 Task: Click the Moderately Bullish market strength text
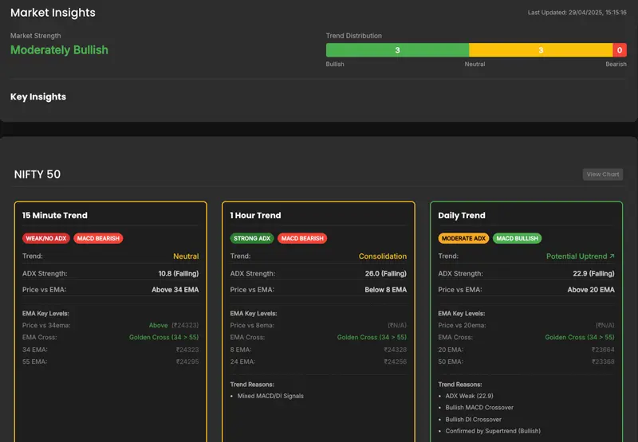click(x=59, y=50)
